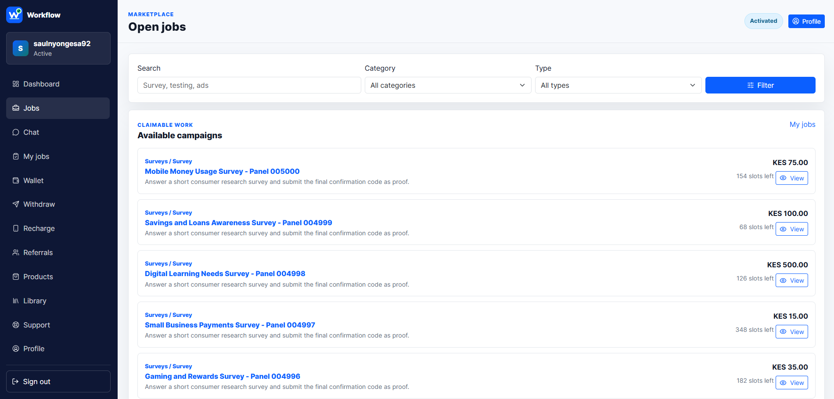Go to Support in the sidebar
The width and height of the screenshot is (834, 399).
(58, 325)
